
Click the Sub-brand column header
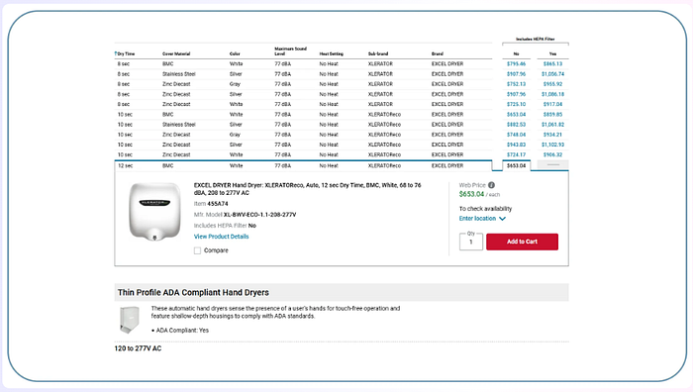click(x=378, y=53)
